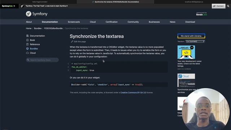Open the Reference sidebar link
The width and height of the screenshot is (231, 130).
35,44
